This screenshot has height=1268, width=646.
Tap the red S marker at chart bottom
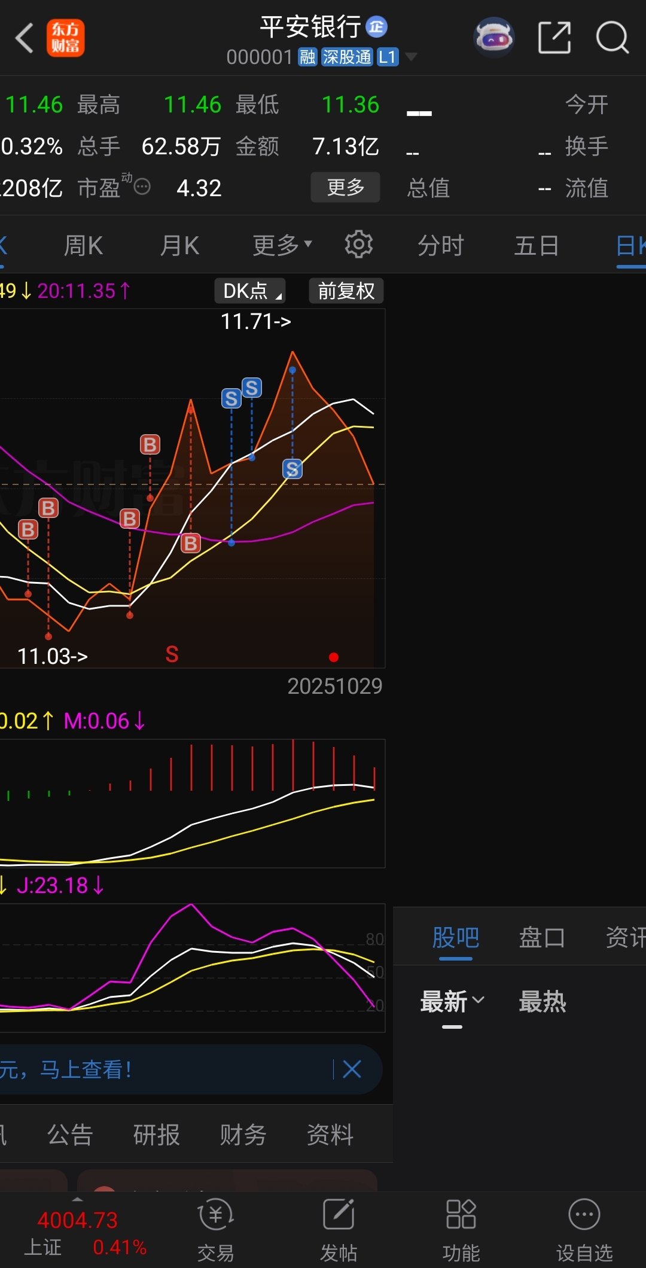pyautogui.click(x=172, y=654)
